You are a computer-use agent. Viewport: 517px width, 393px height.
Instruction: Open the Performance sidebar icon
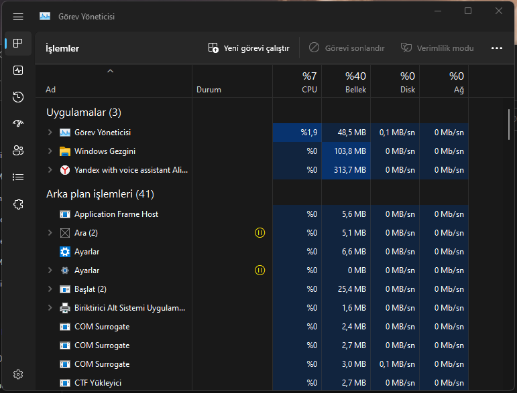pos(18,70)
